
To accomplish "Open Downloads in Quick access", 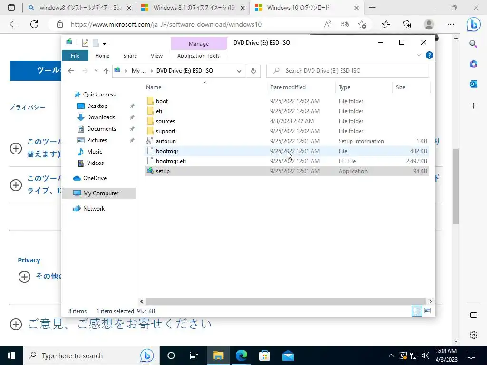I will pyautogui.click(x=101, y=117).
